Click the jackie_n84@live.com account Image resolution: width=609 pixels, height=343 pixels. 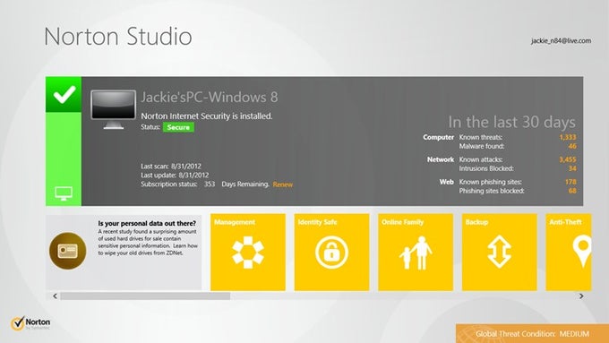point(562,41)
